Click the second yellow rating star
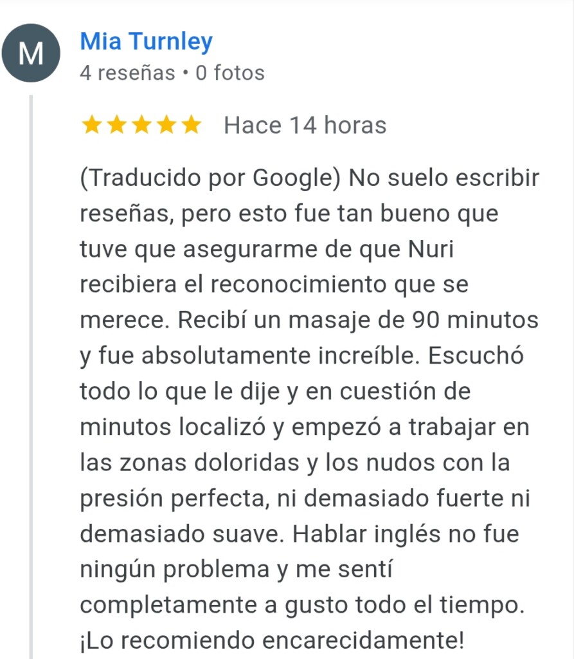 (116, 125)
